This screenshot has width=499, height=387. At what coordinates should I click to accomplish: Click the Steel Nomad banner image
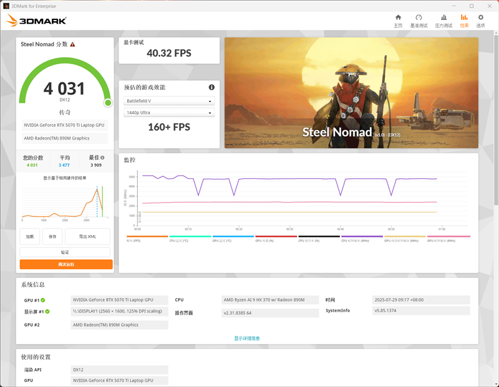click(351, 92)
